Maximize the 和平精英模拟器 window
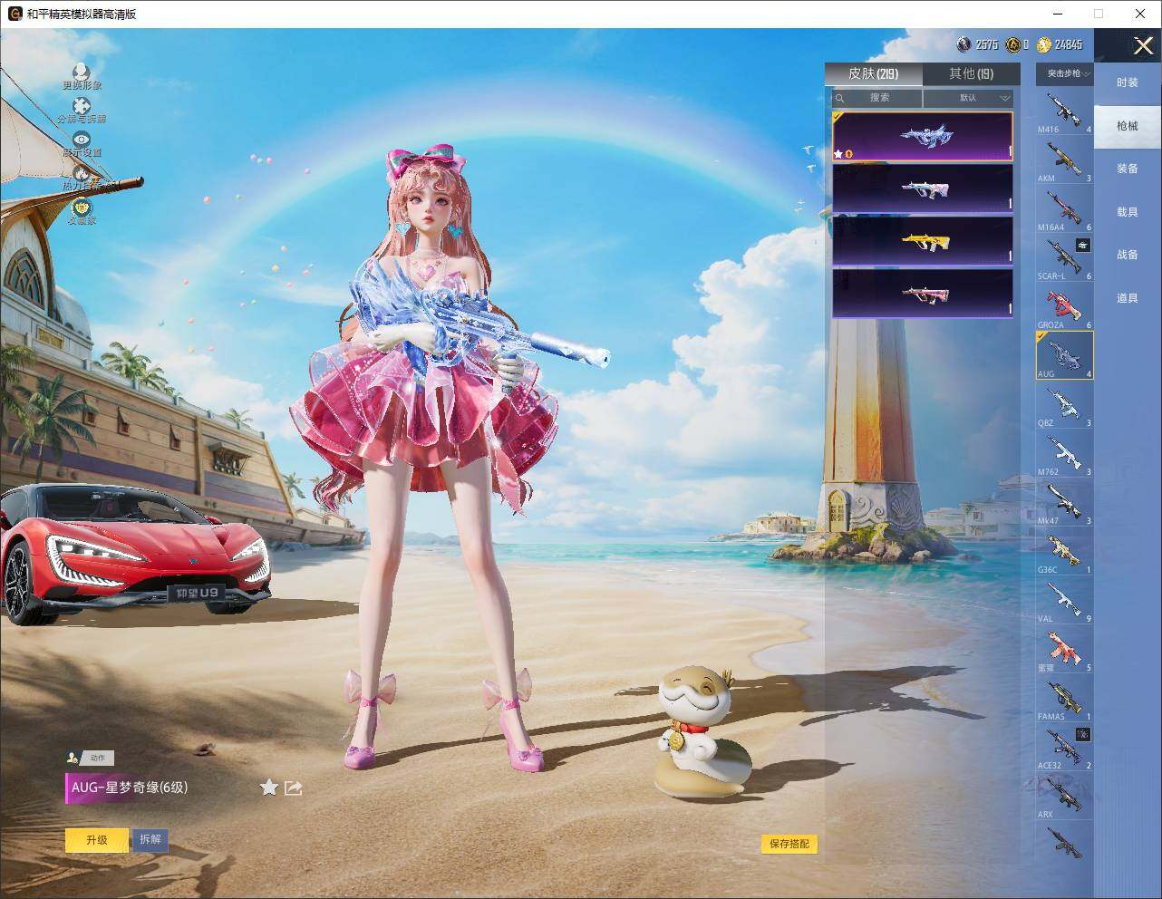 pos(1099,14)
